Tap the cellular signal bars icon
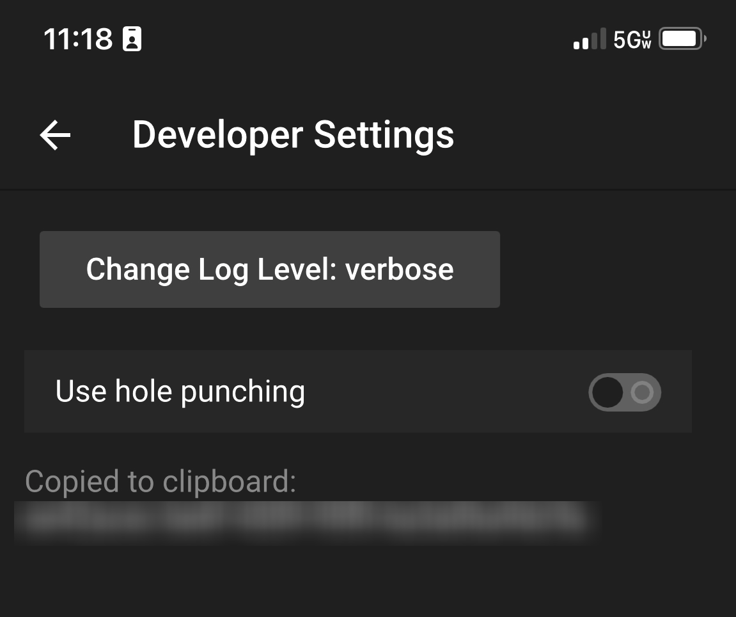Screen dimensions: 736x617 [x=590, y=38]
